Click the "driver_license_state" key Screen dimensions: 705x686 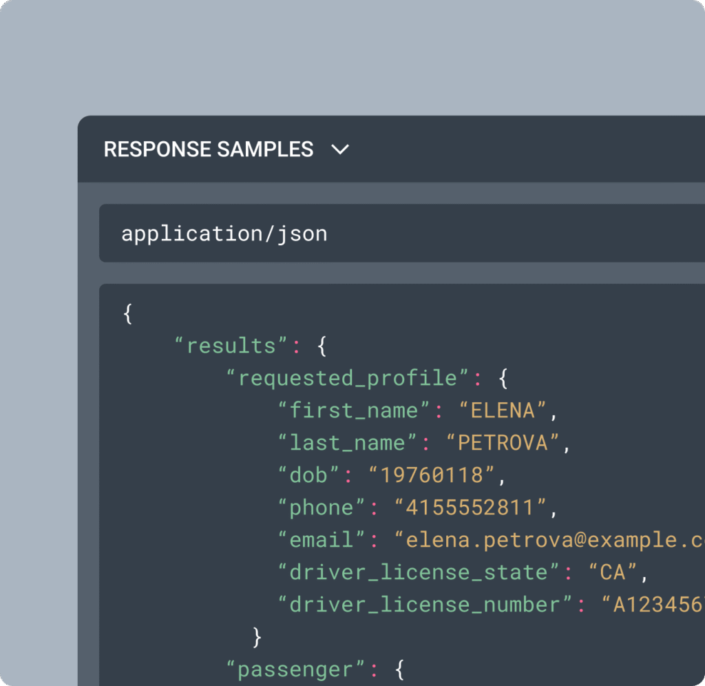click(419, 572)
